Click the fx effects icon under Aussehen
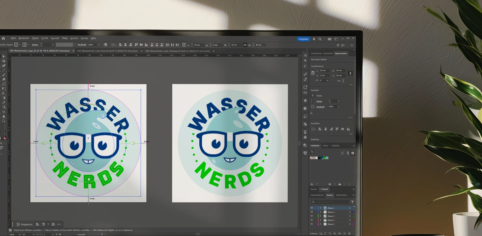482x236 pixels. [x=312, y=113]
